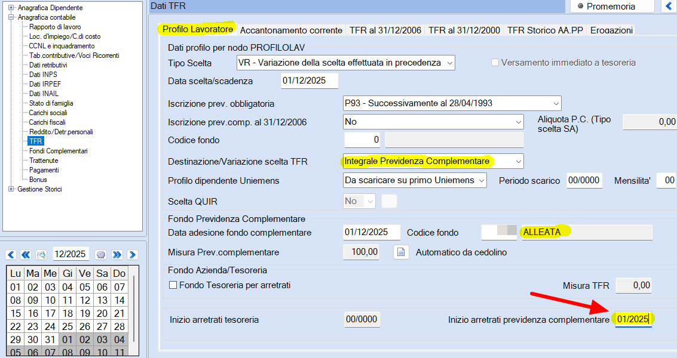Screen dimensions: 677x358
Task: Go to previous month in calendar
Action: point(11,255)
